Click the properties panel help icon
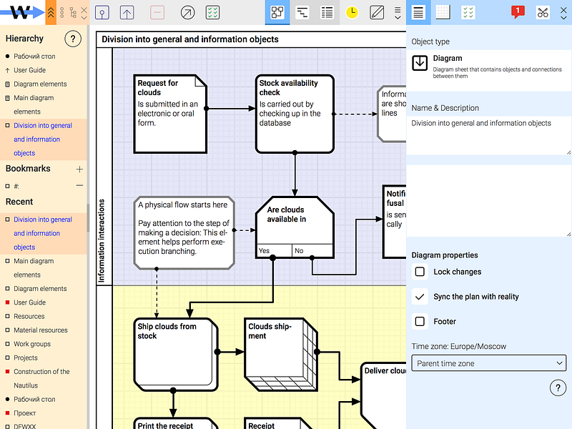 (x=558, y=388)
